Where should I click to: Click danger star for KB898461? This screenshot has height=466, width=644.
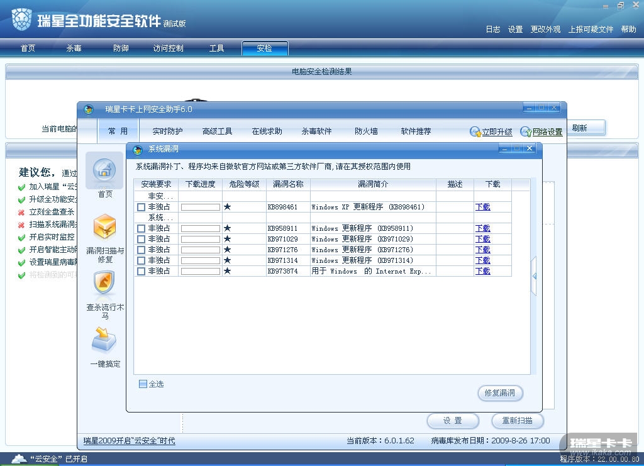[x=227, y=206]
